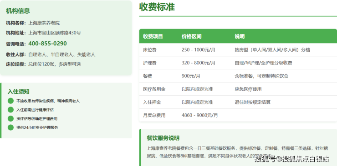337x166 pixels.
Task: Click the 收住人群 list of resident types
Action: point(61,54)
